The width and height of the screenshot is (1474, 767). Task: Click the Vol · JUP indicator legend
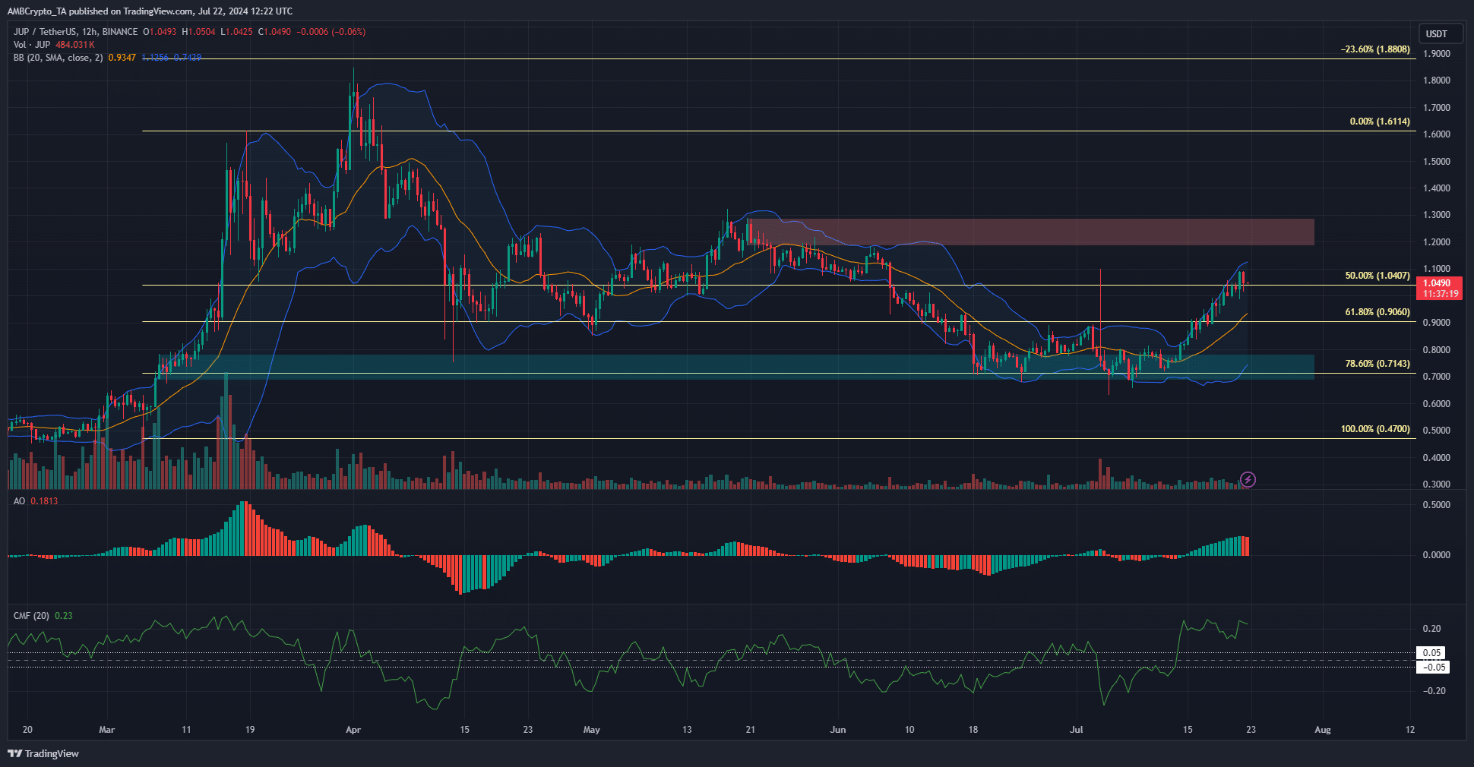pos(32,45)
